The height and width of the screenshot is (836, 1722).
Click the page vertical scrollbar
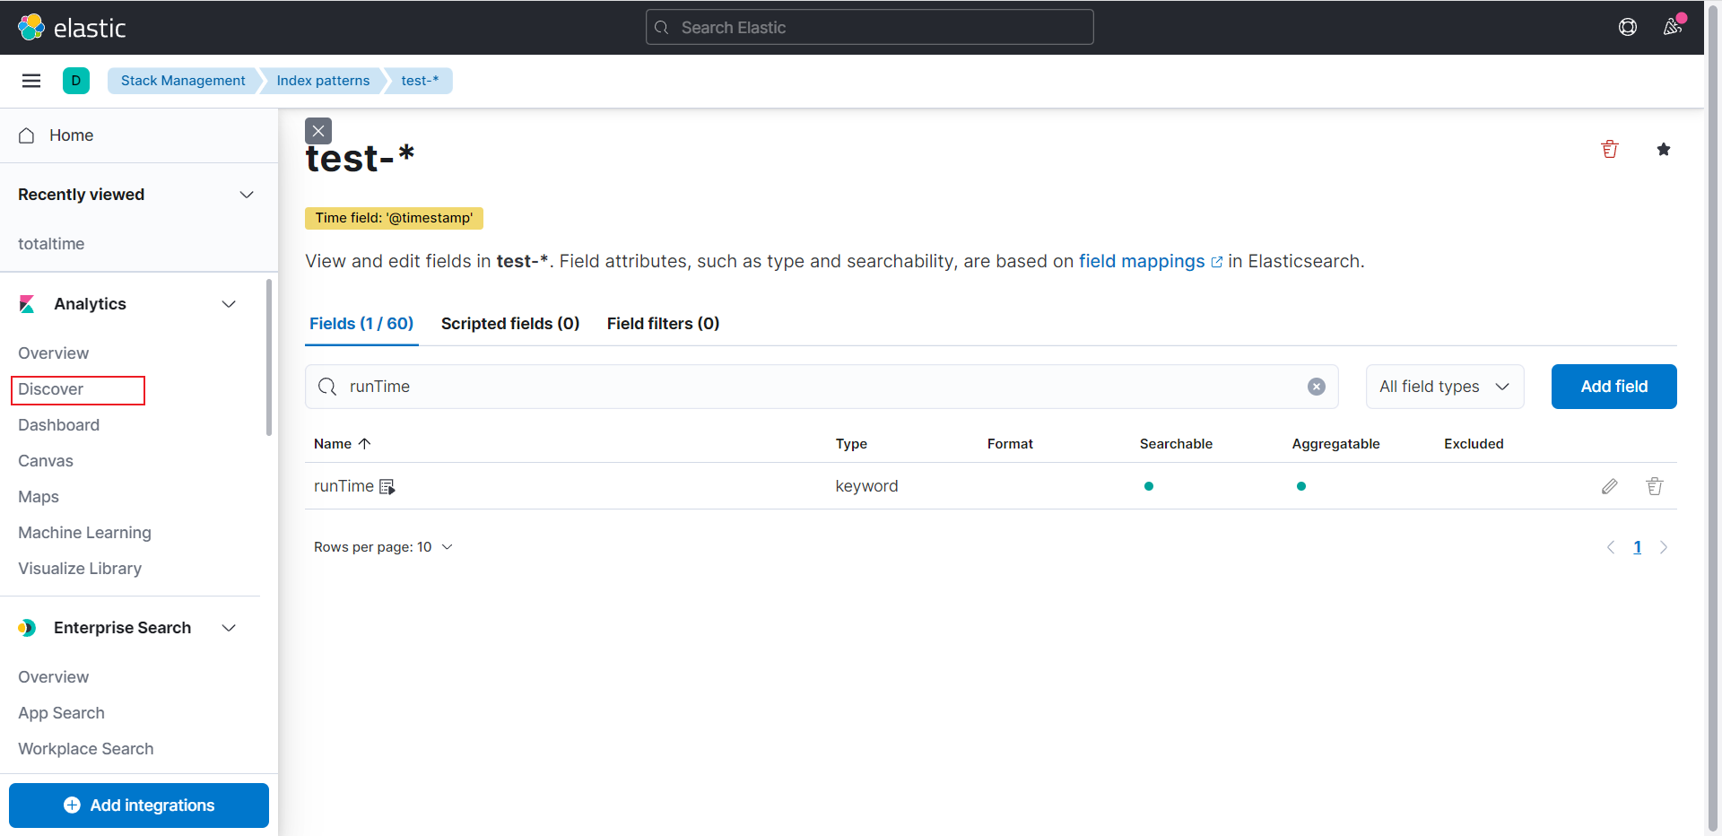tap(1713, 418)
